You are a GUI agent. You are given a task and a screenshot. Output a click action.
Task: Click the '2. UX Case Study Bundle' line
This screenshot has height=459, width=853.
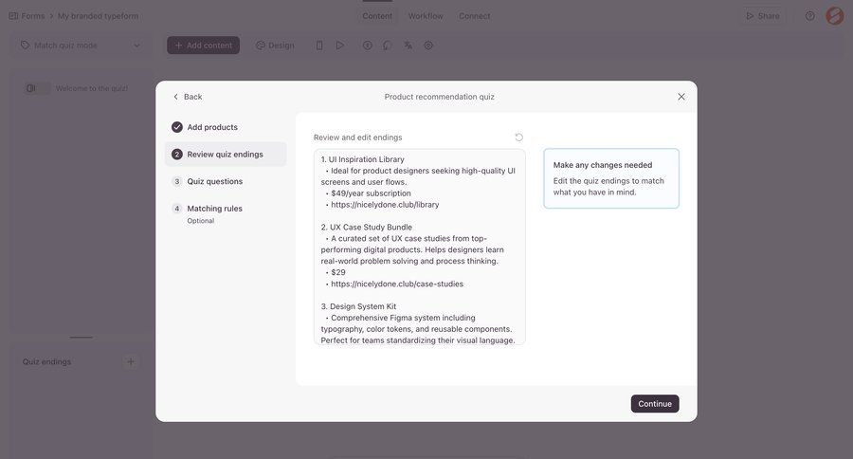tap(366, 227)
